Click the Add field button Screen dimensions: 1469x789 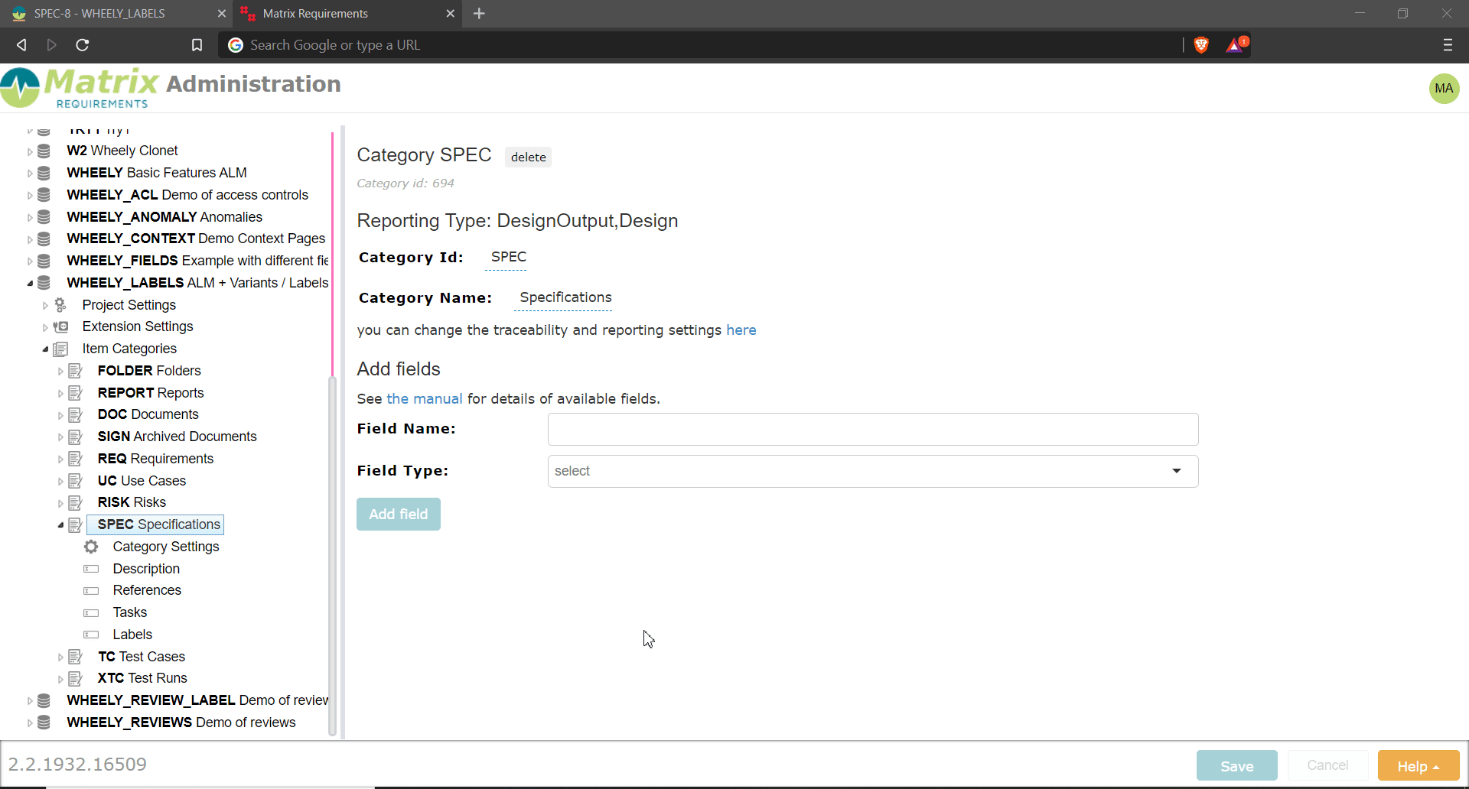pos(398,515)
